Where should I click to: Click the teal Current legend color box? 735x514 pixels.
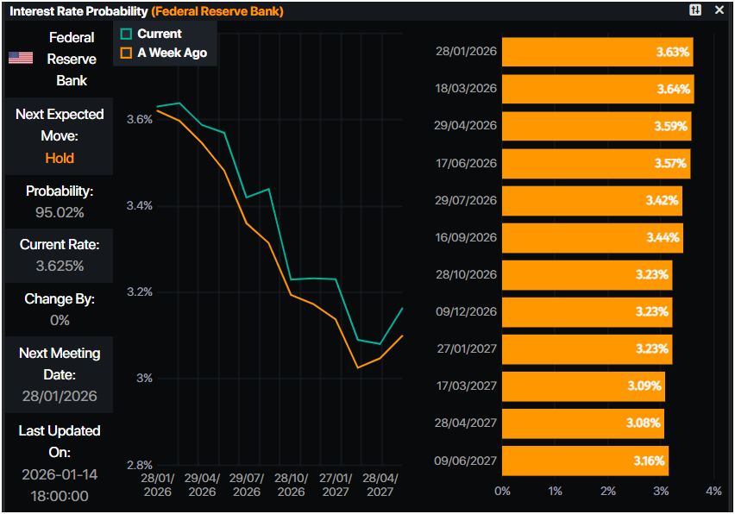[x=126, y=34]
